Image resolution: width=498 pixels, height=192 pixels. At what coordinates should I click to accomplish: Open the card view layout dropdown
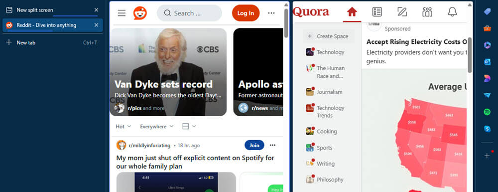[189, 127]
